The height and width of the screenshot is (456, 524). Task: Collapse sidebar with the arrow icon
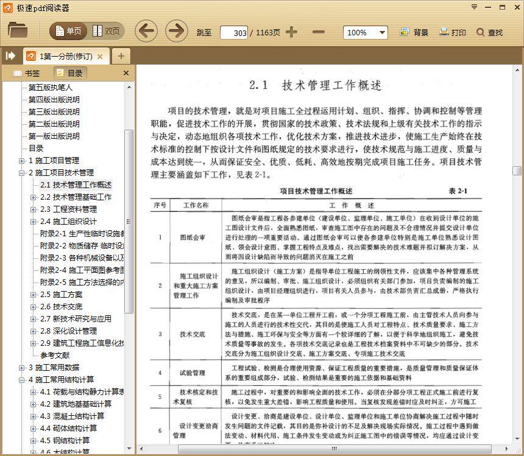tap(10, 55)
